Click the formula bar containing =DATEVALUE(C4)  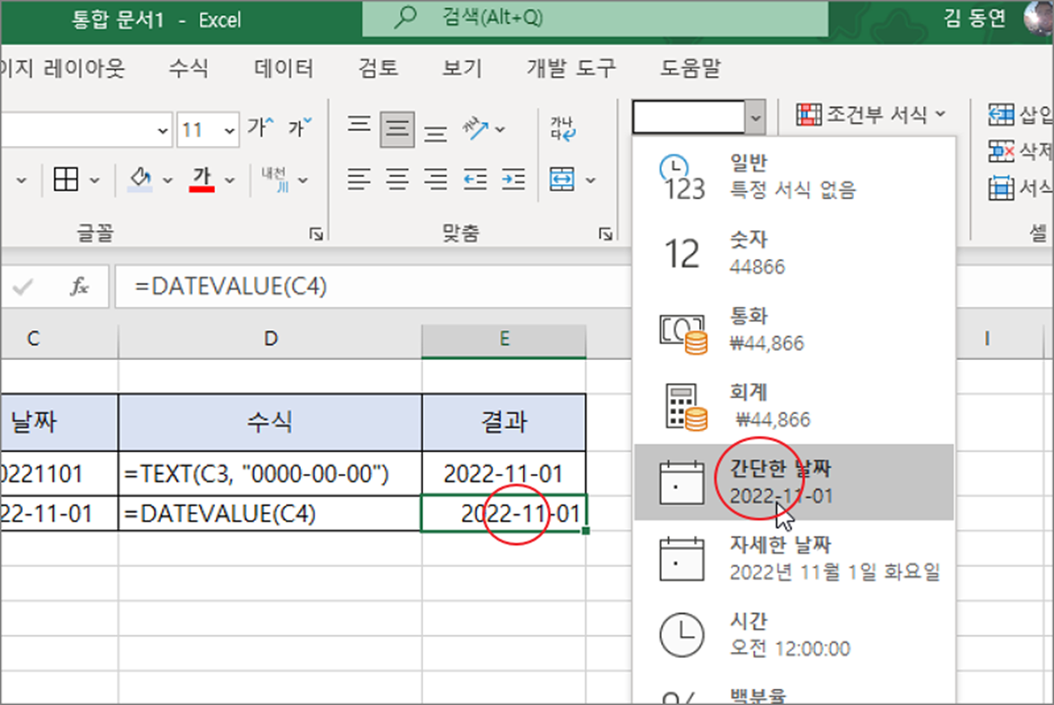(x=371, y=288)
